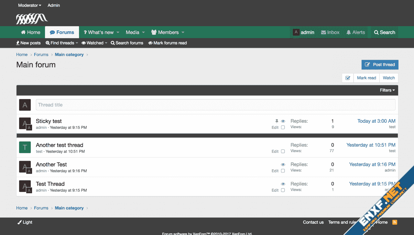Click the watched eye icon on Another Test
This screenshot has height=235, width=414.
coord(283,165)
